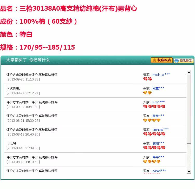Screen dimensions: 195x189
Task: Click the composition line 100%棉 (60支纱)
Action: [39, 22]
